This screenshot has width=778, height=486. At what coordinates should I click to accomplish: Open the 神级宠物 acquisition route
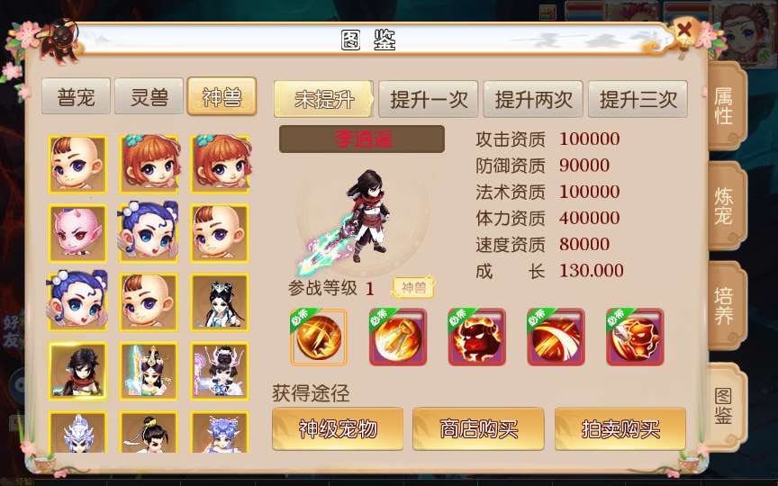tap(338, 429)
